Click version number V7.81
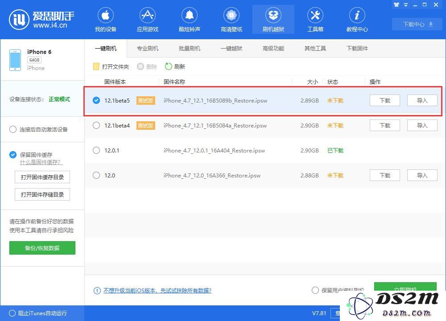 pos(319,313)
